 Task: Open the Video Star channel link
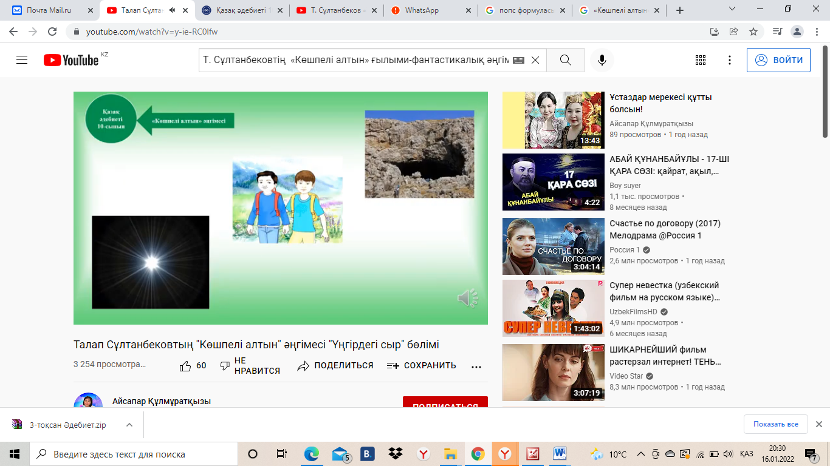coord(626,376)
